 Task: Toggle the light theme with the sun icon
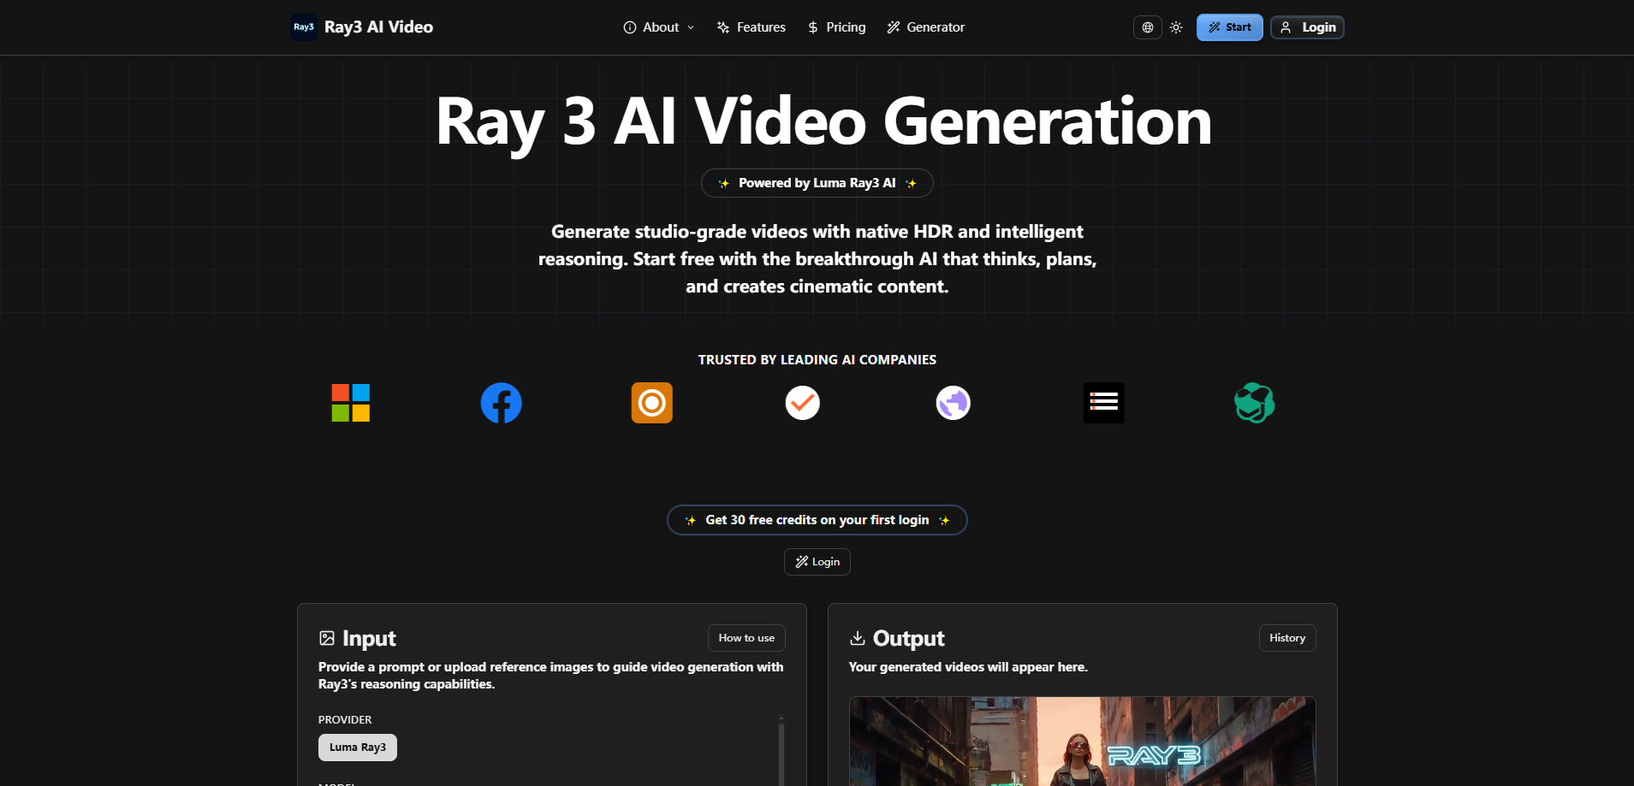click(1176, 27)
